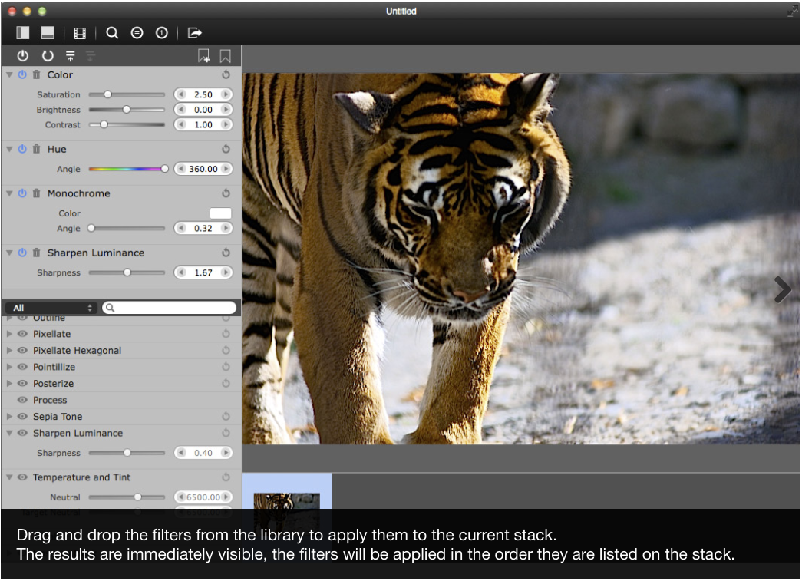Toggle all filters with the stack power icon
The image size is (802, 581).
pos(22,56)
